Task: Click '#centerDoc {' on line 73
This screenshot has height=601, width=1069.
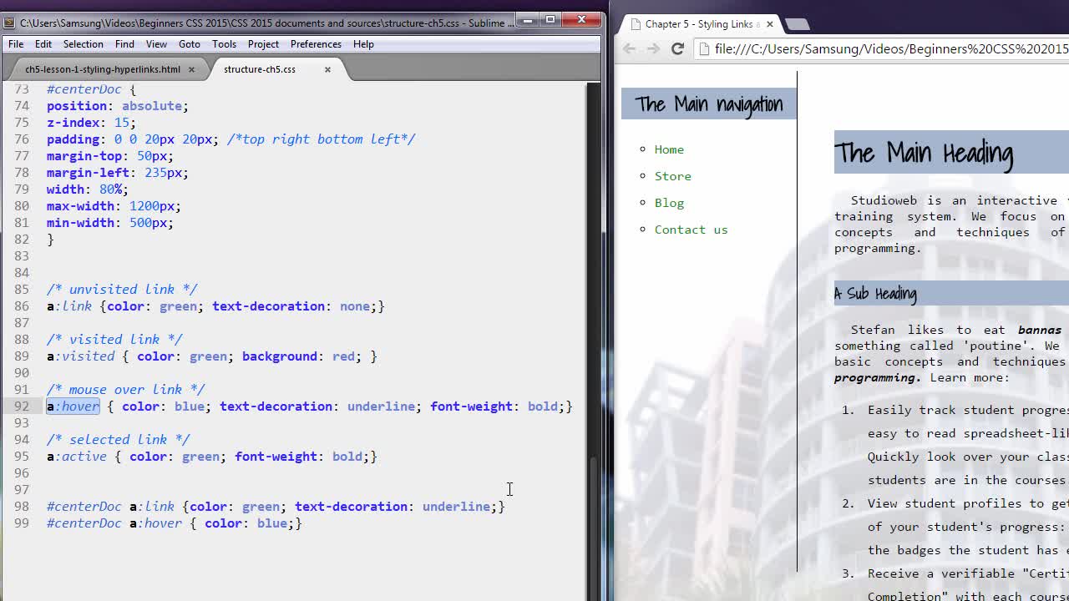Action: 91,89
